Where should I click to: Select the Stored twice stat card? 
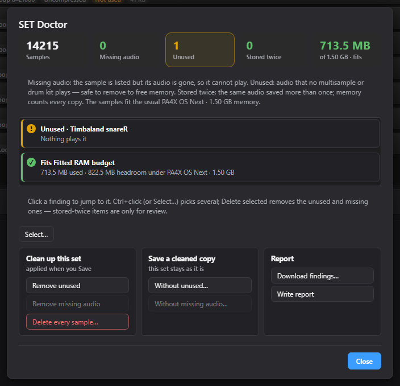point(273,50)
